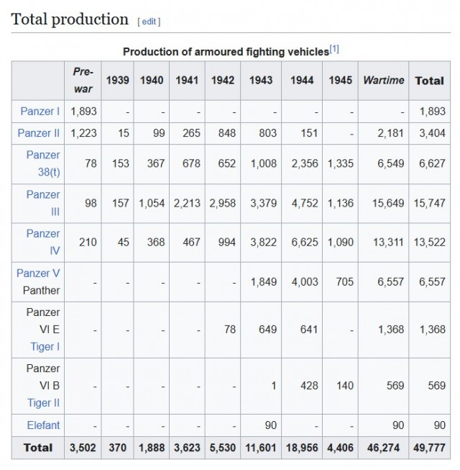Viewport: 460px width, 470px height.
Task: Select Tiger I 1942 value 78
Action: (230, 330)
